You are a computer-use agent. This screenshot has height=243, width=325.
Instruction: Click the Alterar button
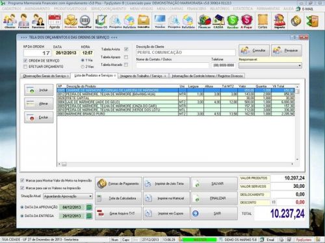point(39,104)
